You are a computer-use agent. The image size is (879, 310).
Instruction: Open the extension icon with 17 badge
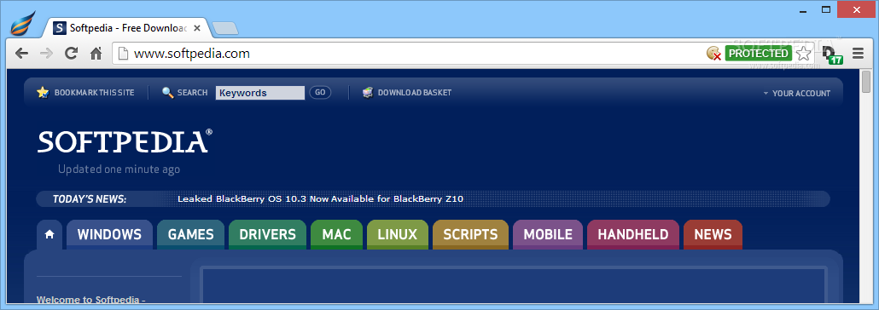[x=832, y=55]
